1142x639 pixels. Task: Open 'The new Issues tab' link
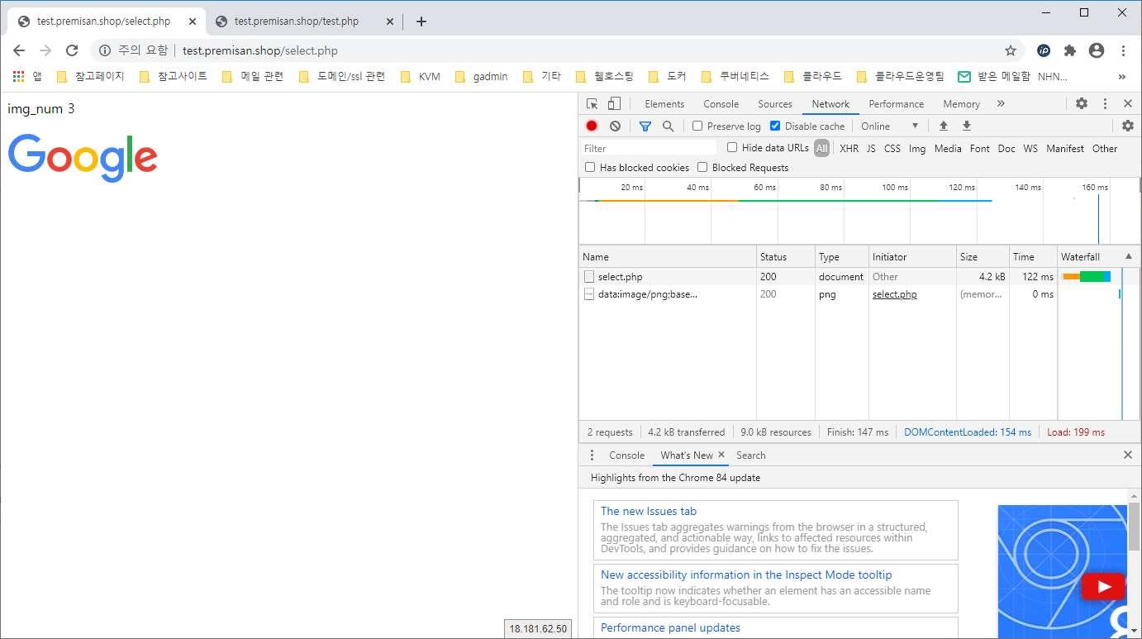tap(649, 511)
